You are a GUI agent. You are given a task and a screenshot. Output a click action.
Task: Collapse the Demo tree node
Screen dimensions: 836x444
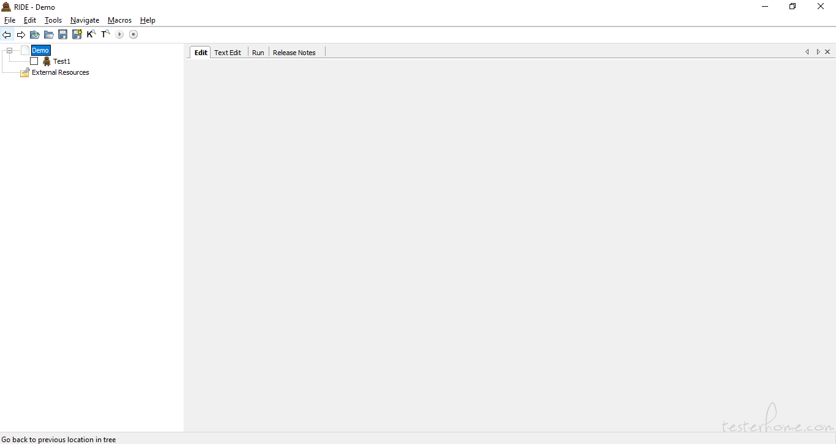9,50
